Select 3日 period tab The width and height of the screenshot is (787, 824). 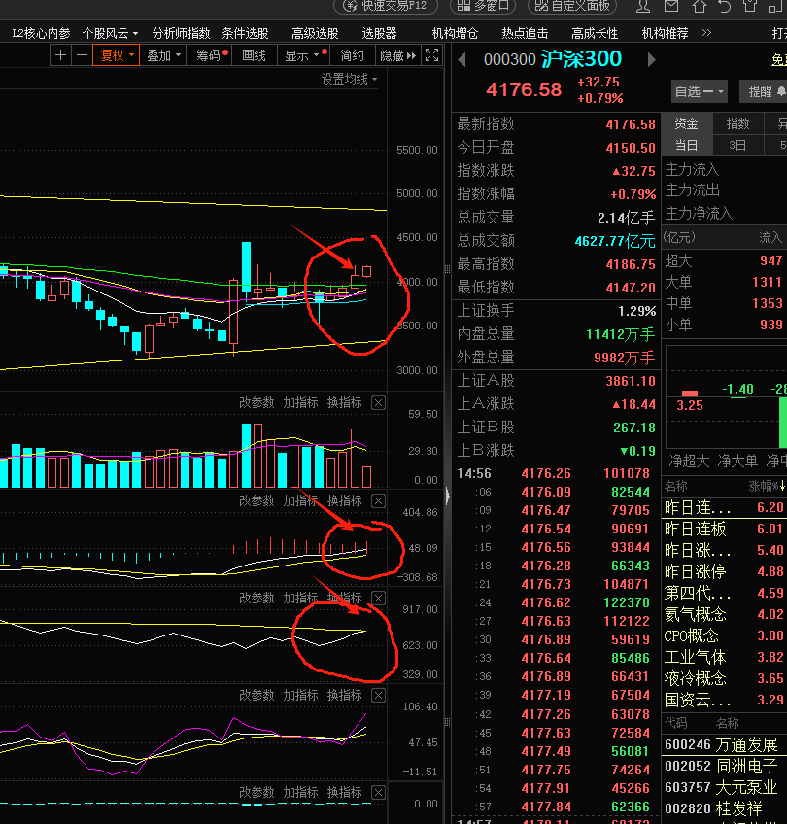(737, 145)
